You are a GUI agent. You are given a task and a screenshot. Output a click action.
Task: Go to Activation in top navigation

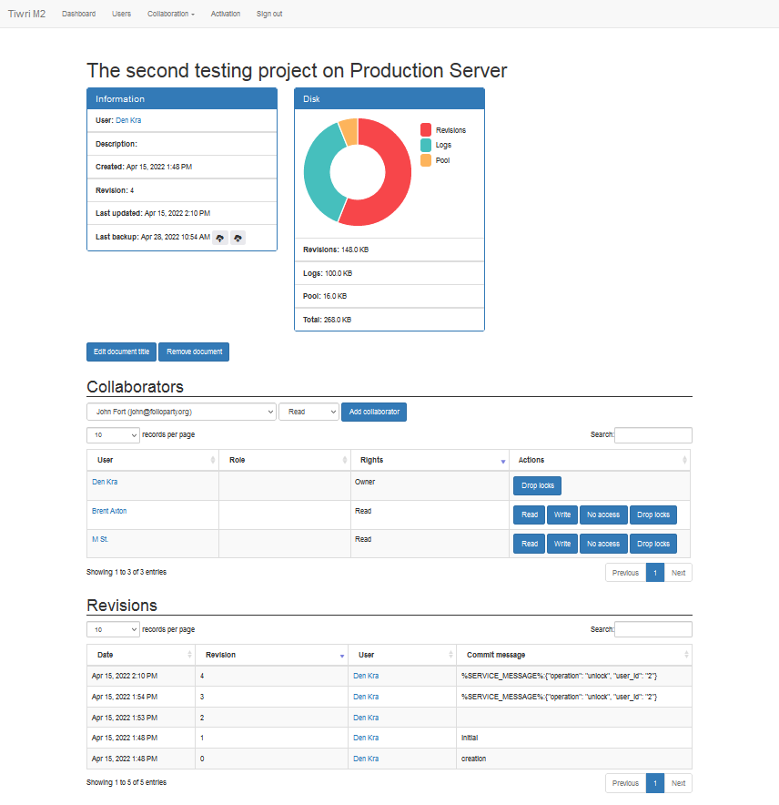pos(226,14)
